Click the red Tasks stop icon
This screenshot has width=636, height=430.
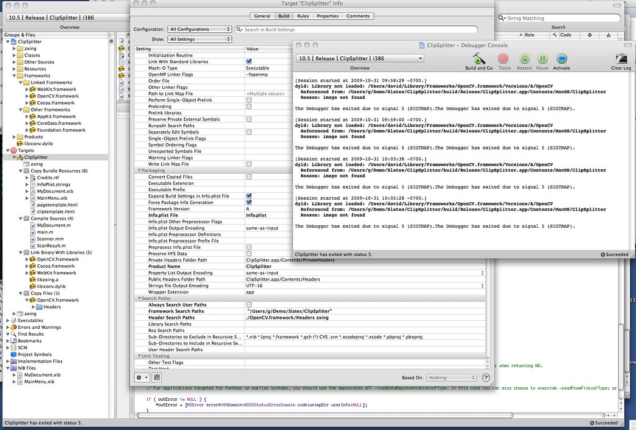(x=503, y=59)
